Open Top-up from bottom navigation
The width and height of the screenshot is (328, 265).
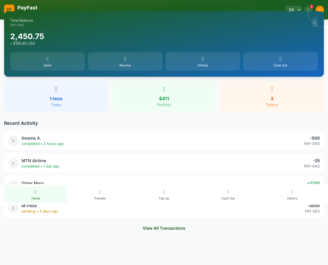[164, 192]
